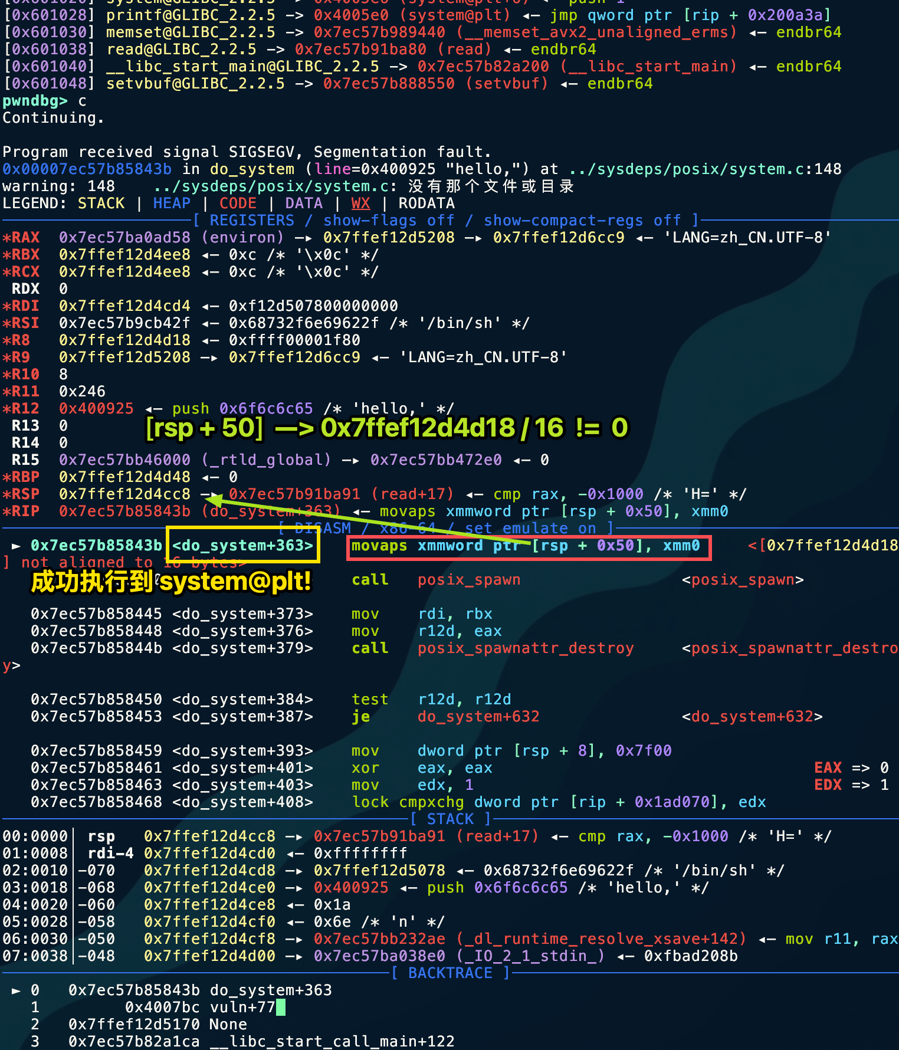Click '(environ)' symbol in the RAX row
Screen dimensions: 899x1050
[242, 238]
